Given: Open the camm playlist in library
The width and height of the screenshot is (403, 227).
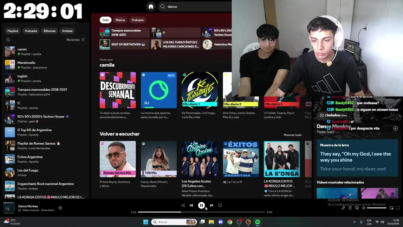Looking at the screenshot, I should click(45, 51).
